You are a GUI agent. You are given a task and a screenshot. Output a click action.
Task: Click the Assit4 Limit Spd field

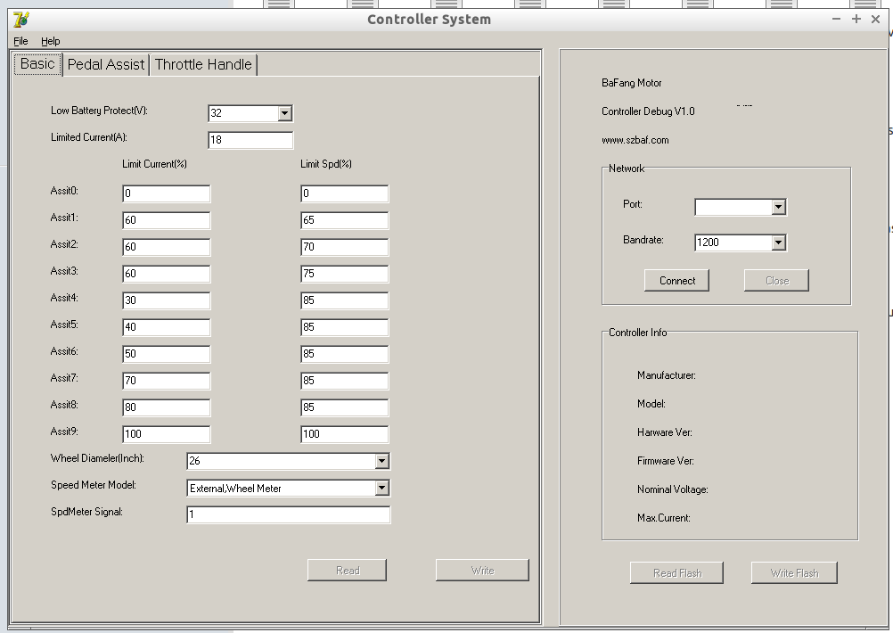coord(345,300)
